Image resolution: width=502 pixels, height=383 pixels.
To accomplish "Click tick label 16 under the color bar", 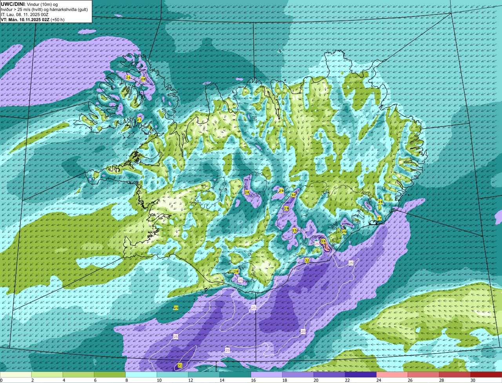I will pyautogui.click(x=253, y=380).
